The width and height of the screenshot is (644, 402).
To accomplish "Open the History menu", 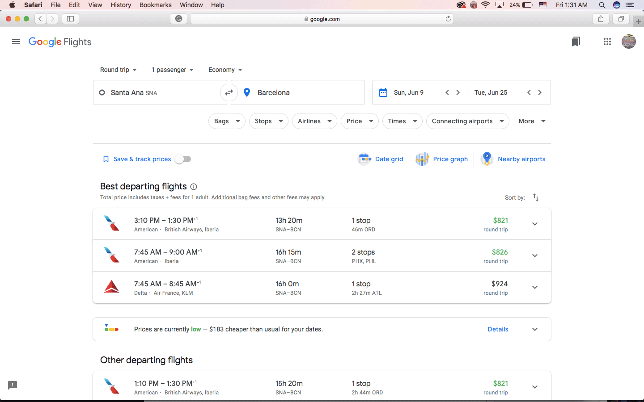I will [121, 5].
